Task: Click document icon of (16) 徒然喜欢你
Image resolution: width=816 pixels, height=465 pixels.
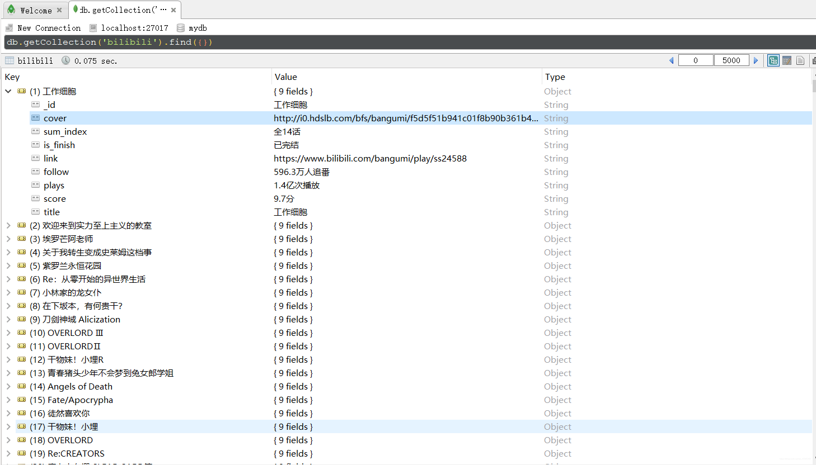Action: [22, 413]
